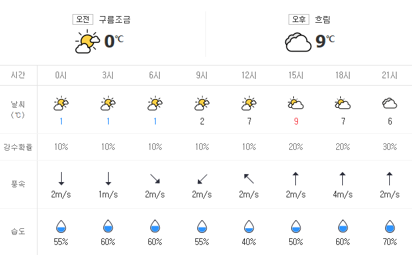
Task: Click the 70% humidity droplet icon
Action: [x=390, y=226]
